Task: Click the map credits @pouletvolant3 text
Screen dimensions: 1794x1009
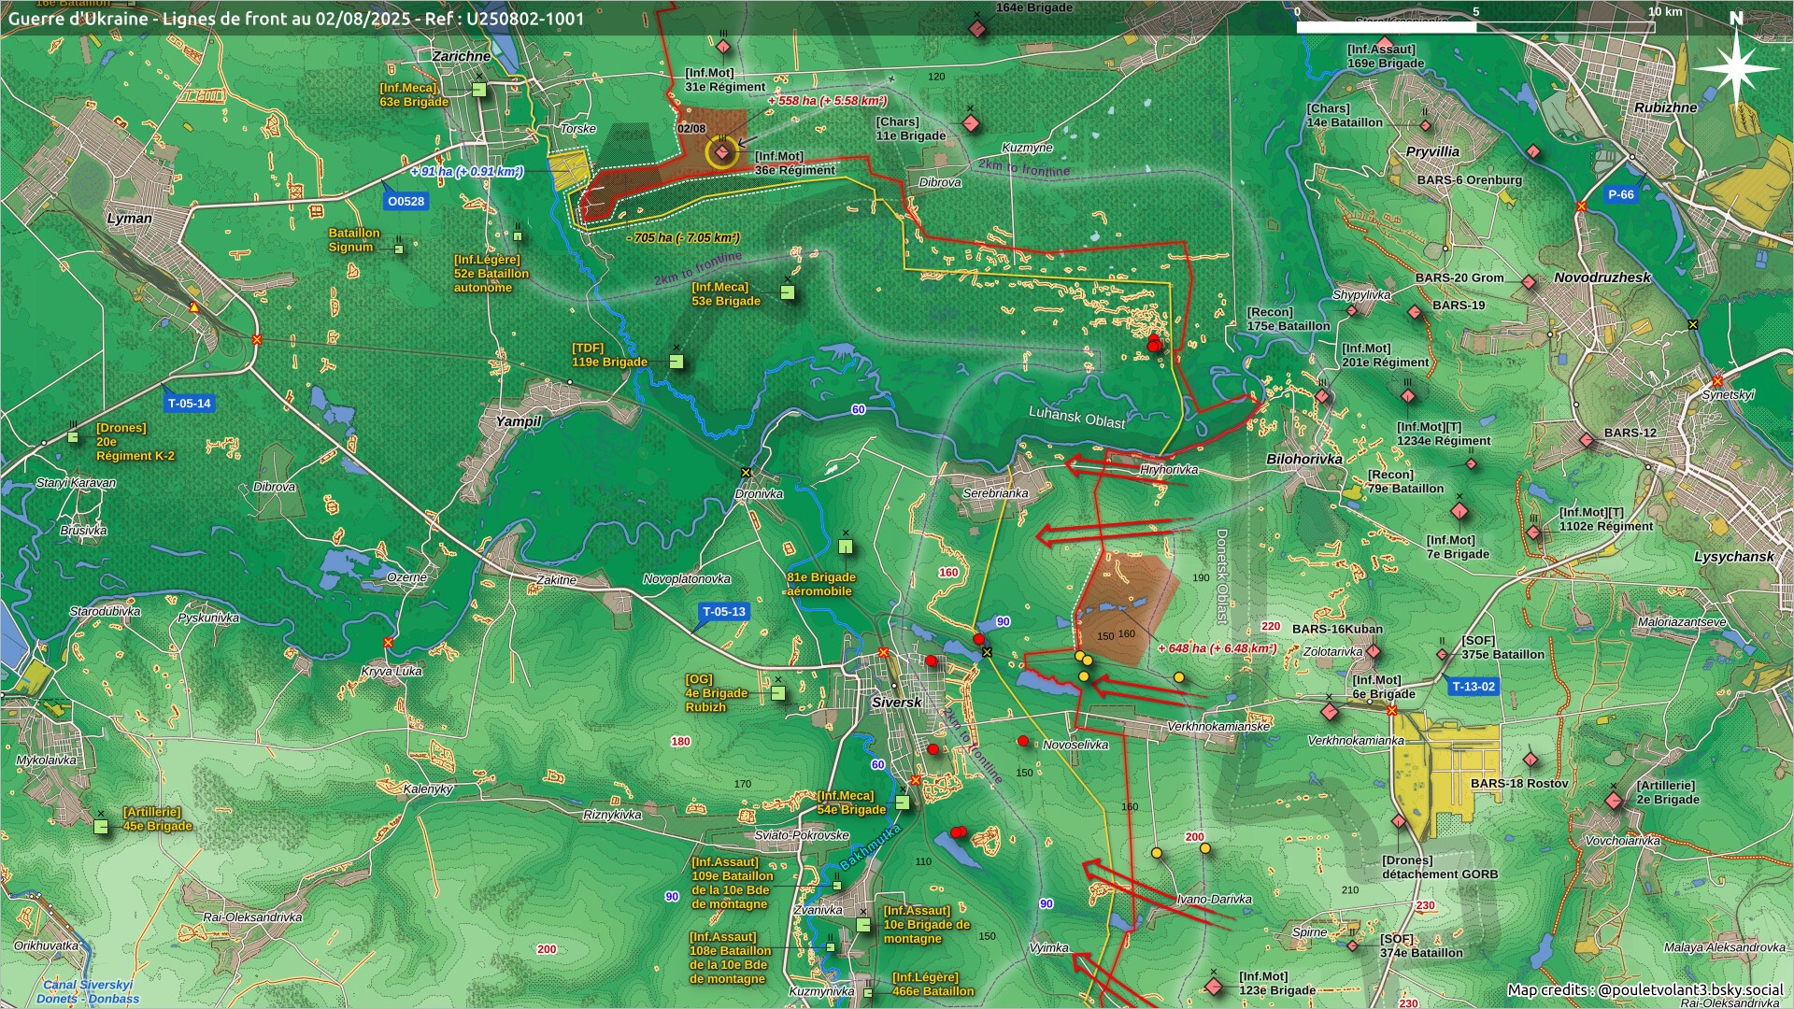Action: [x=1645, y=989]
